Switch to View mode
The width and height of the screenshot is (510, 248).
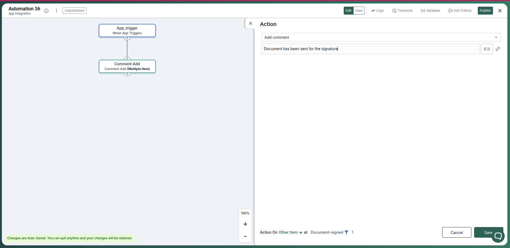[359, 11]
